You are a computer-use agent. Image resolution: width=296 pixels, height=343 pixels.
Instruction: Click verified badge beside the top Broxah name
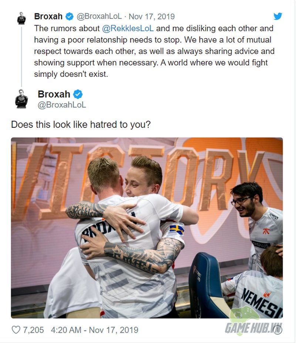point(70,16)
